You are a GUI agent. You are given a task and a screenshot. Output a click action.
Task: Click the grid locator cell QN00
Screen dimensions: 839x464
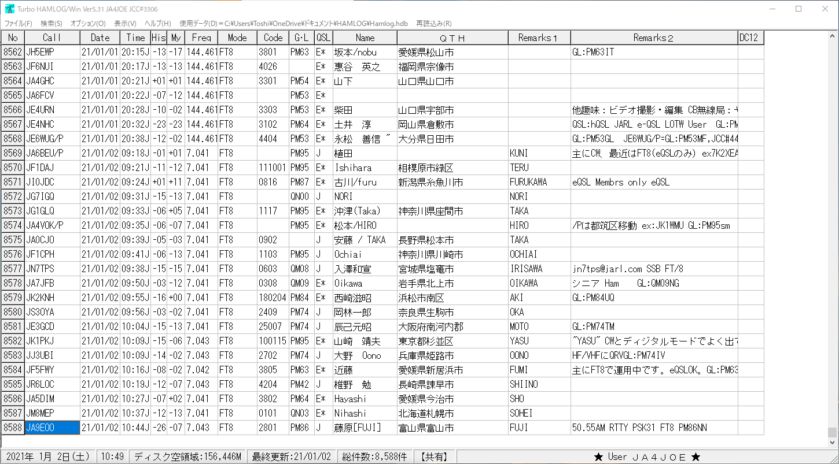coord(301,196)
